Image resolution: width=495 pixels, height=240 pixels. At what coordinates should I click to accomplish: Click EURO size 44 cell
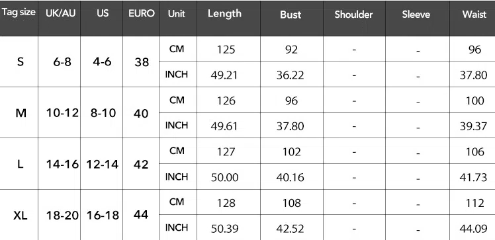click(141, 215)
